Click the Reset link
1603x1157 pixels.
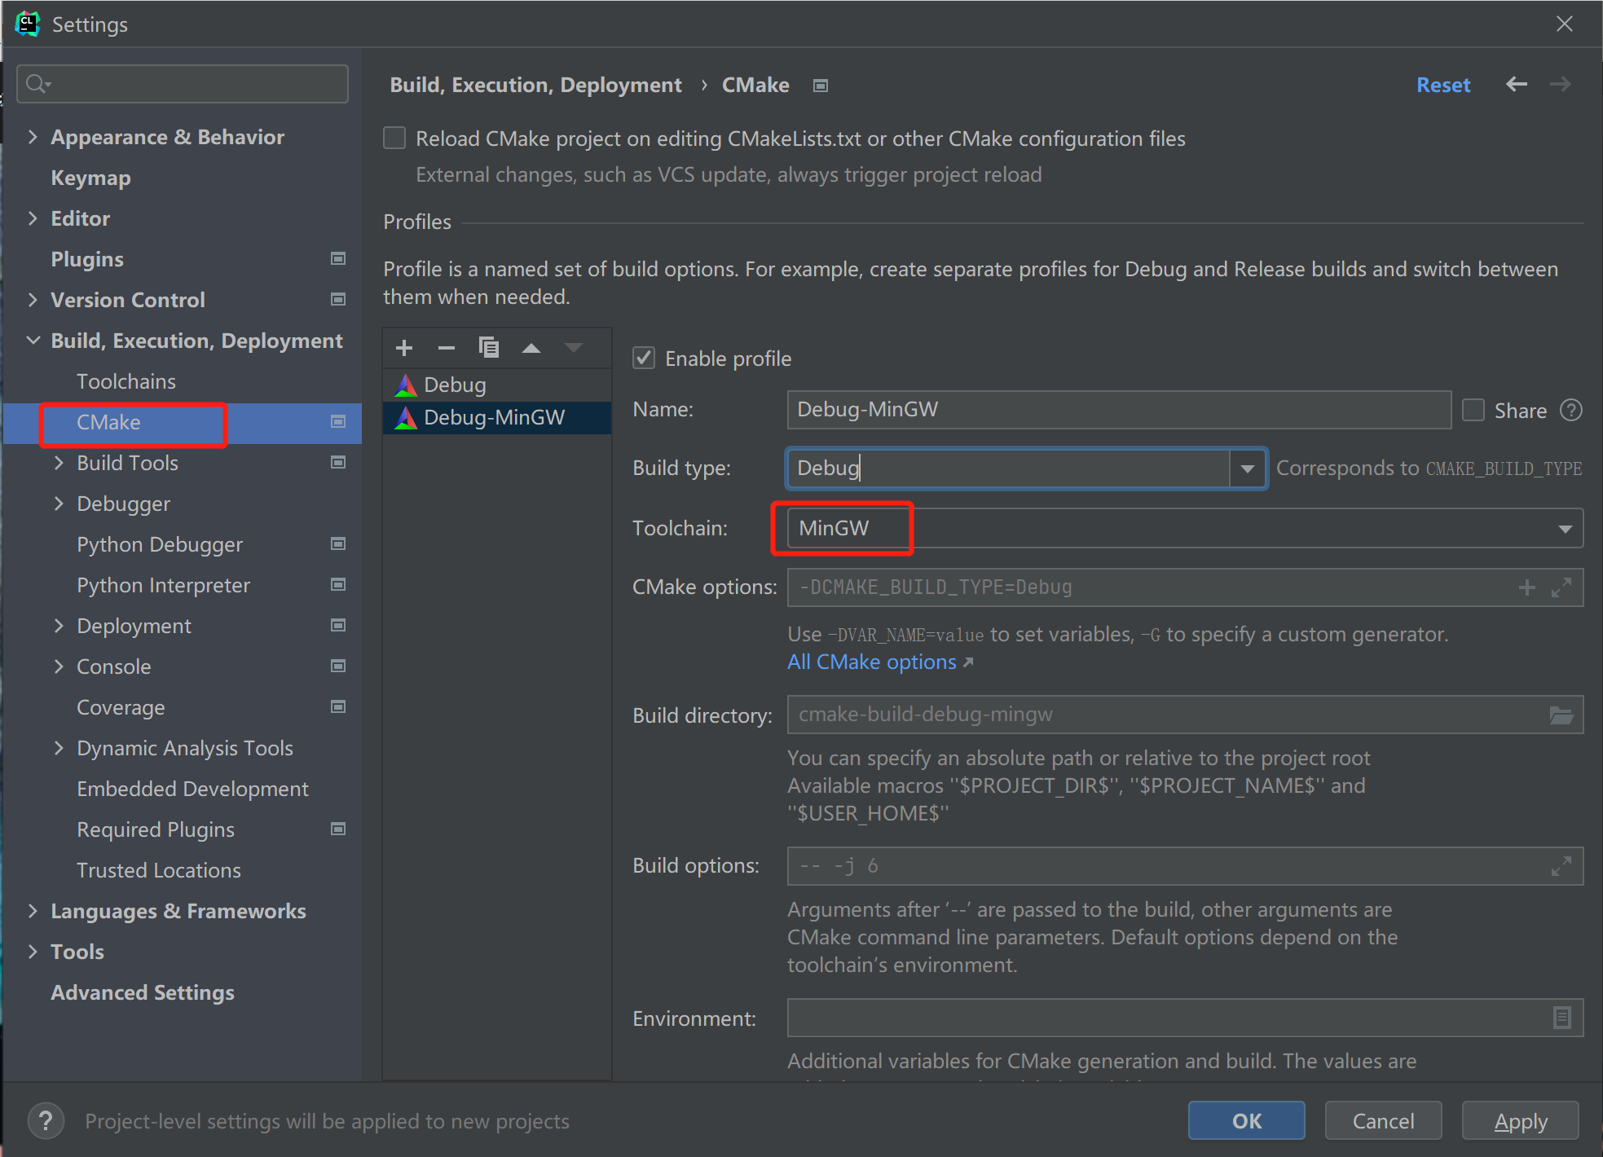tap(1443, 85)
